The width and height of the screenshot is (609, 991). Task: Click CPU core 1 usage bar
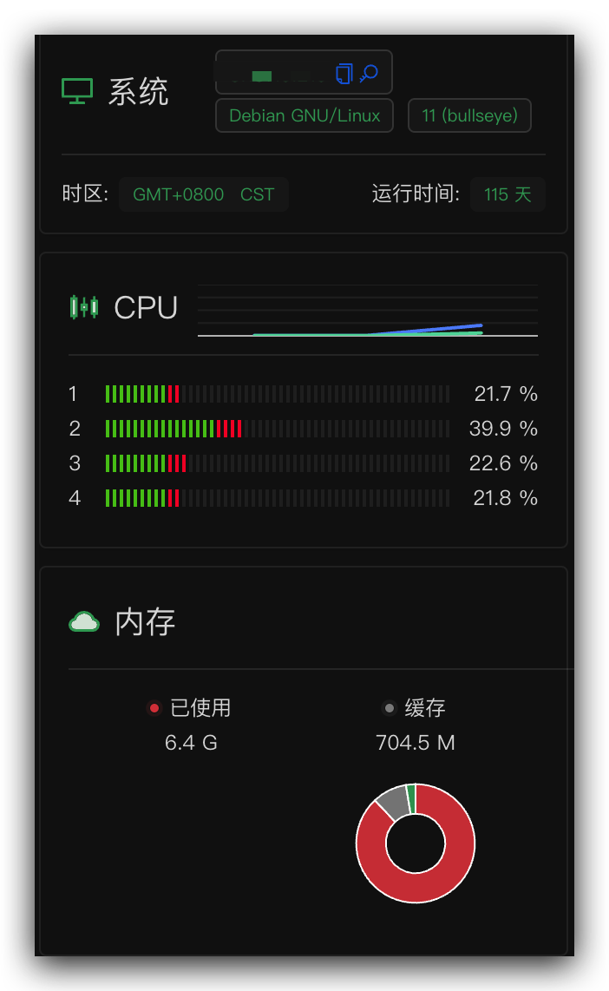tap(278, 394)
